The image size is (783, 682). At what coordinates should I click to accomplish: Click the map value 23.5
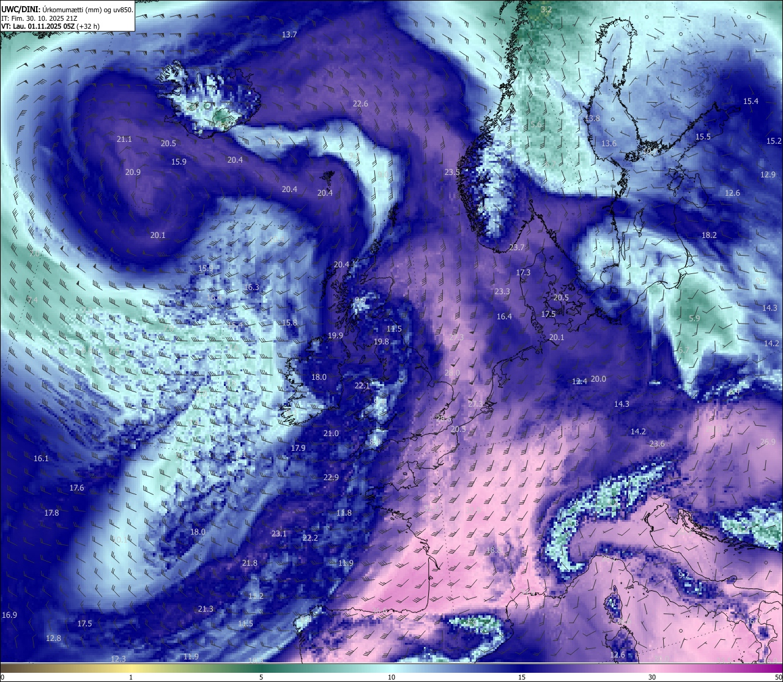coord(452,172)
